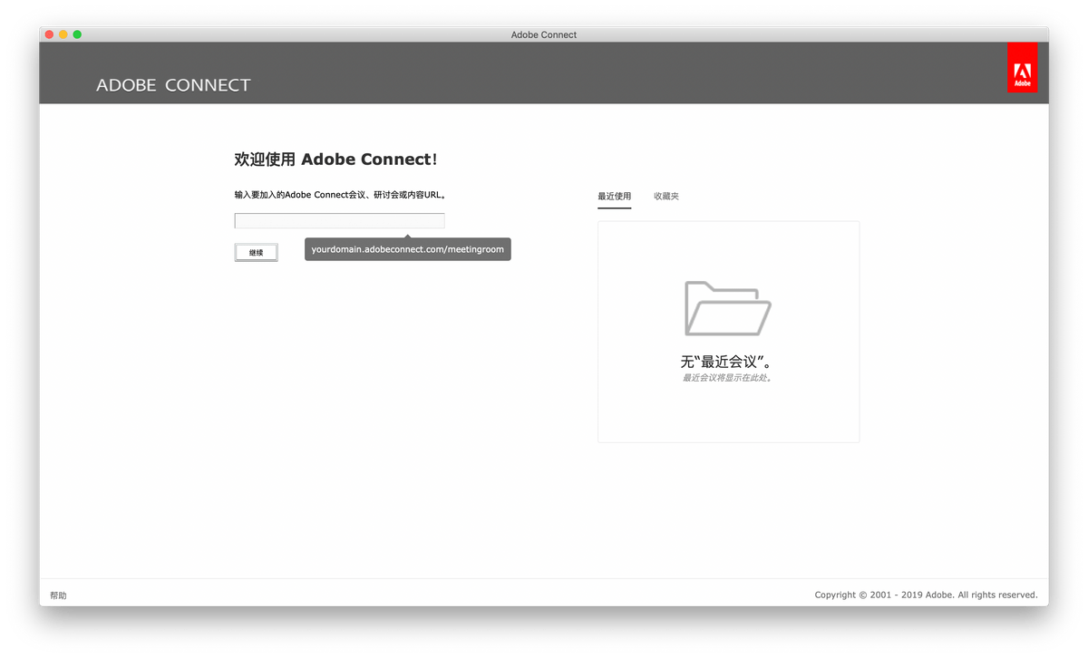Click the ADOBE CONNECT header title

(173, 85)
